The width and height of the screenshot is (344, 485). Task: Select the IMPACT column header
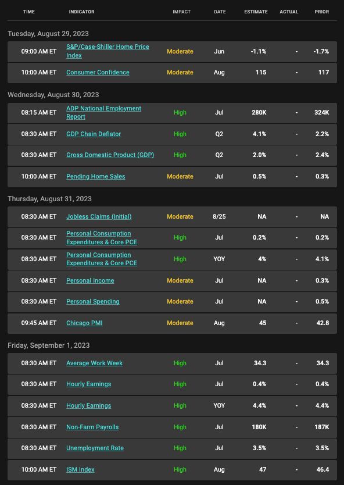click(182, 12)
